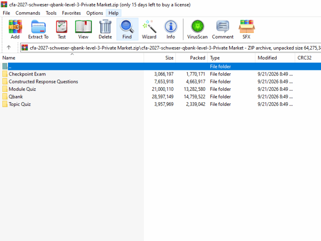Click the Add archive toolbar icon
The height and width of the screenshot is (241, 321).
tap(15, 29)
